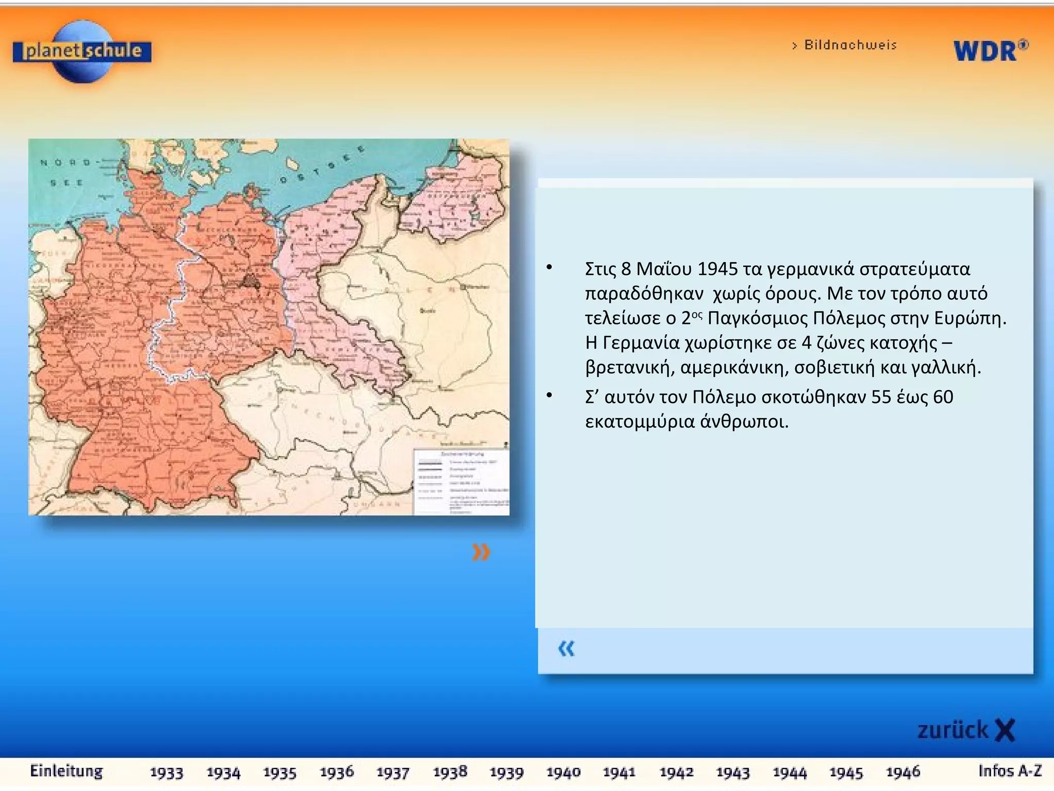This screenshot has height=791, width=1054.
Task: Select year 1933 on the timeline
Action: (x=166, y=772)
